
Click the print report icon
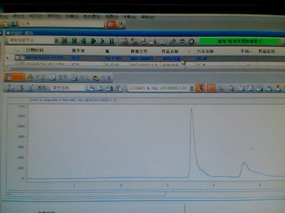109,88
